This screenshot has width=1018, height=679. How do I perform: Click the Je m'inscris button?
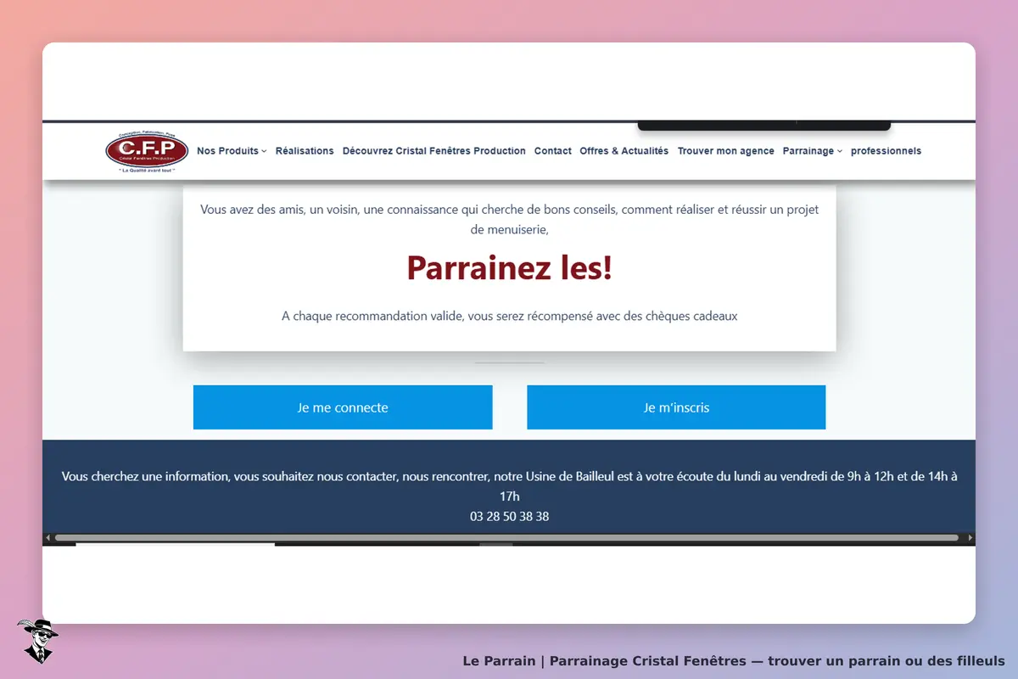(676, 407)
